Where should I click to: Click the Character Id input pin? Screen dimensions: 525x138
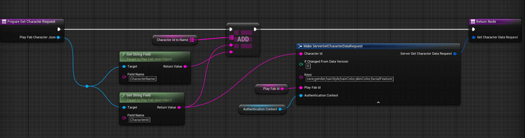click(x=301, y=54)
